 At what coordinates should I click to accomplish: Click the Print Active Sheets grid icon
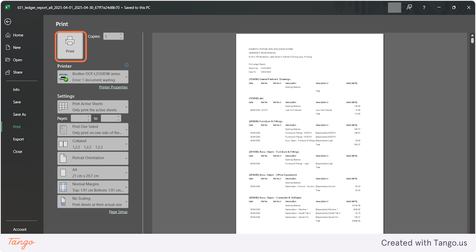coord(63,107)
